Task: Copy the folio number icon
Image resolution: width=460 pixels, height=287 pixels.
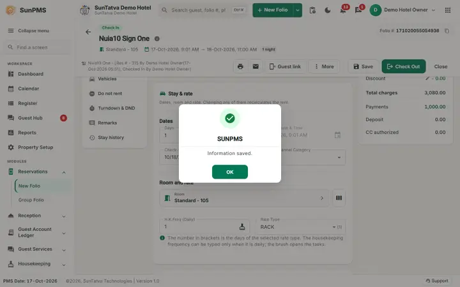Action: coord(447,31)
